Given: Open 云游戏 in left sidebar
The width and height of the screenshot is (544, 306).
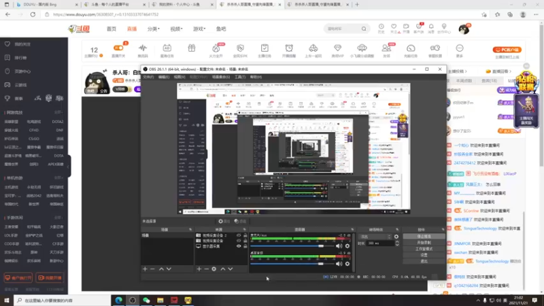Looking at the screenshot, I should 21,84.
